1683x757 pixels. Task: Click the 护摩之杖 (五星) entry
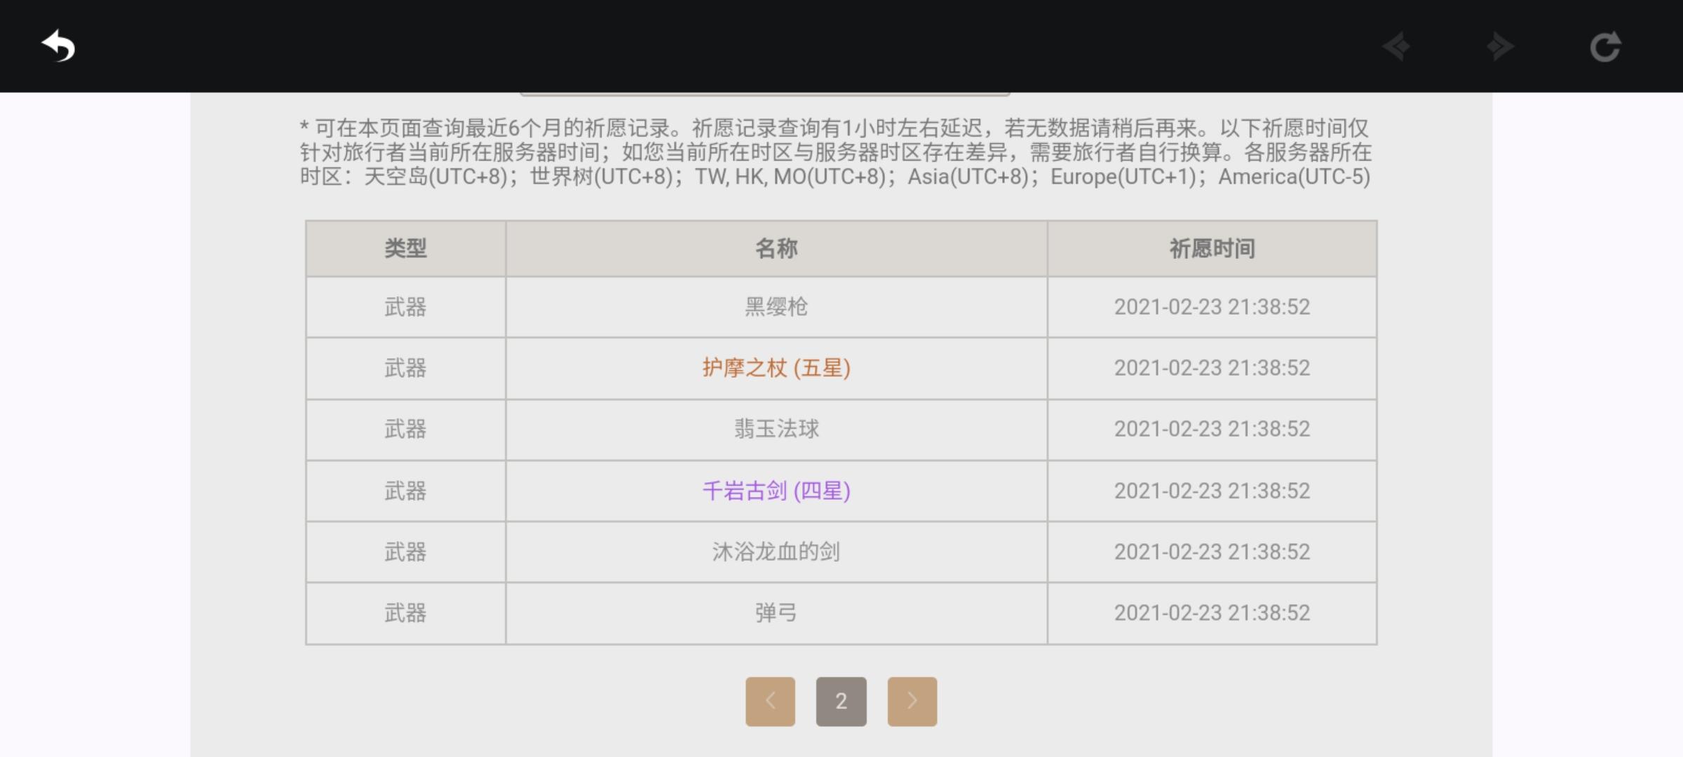[x=776, y=368]
